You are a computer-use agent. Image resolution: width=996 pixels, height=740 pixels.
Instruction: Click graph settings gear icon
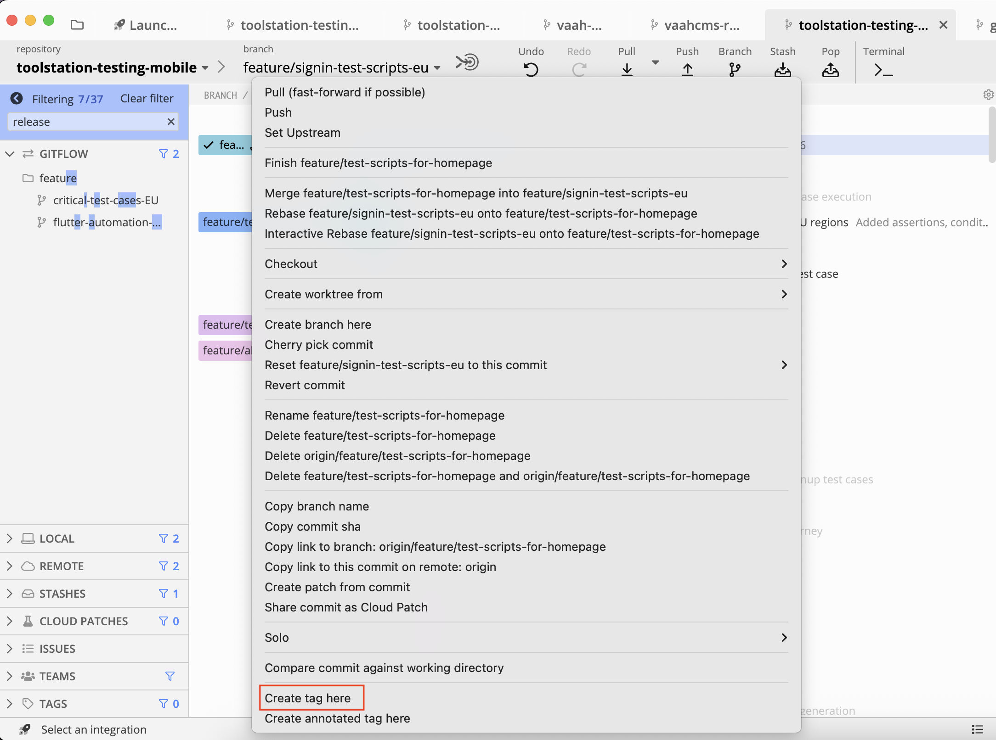[x=988, y=95]
